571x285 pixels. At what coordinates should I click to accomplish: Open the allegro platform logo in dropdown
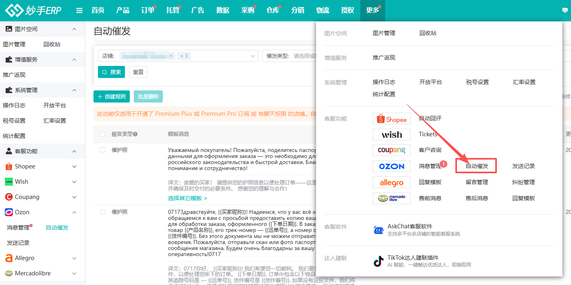391,182
